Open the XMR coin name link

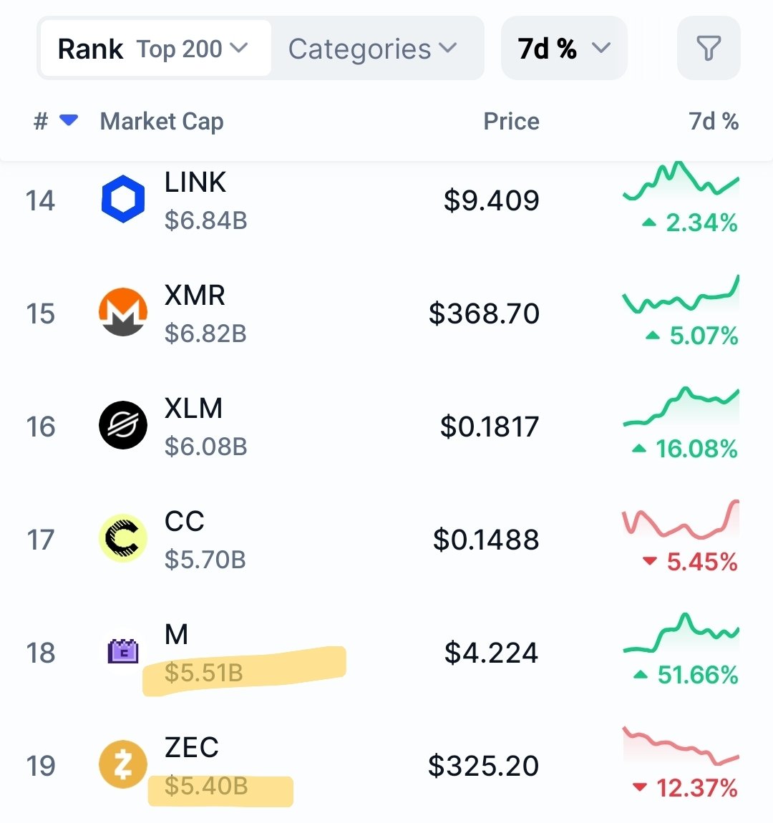[x=195, y=295]
